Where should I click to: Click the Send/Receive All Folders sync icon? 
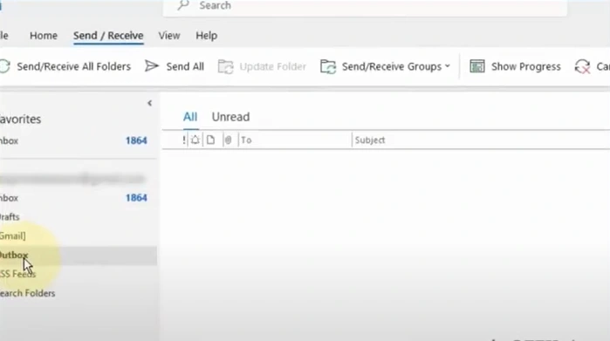[x=4, y=66]
